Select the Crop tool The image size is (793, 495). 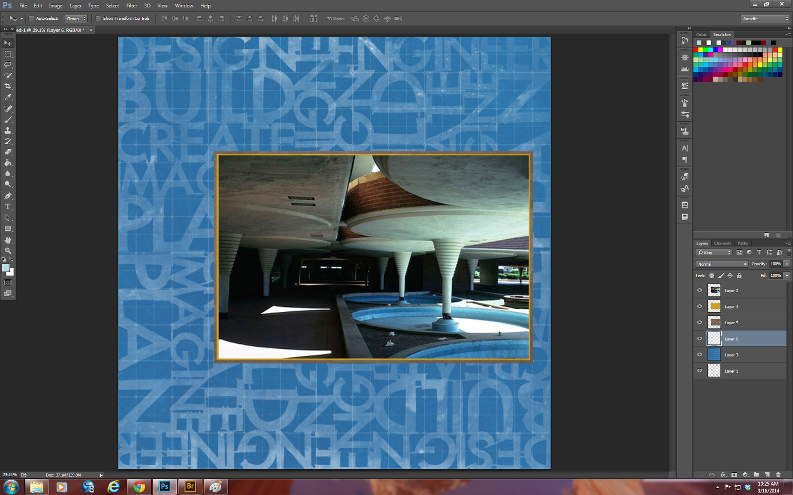click(x=8, y=87)
